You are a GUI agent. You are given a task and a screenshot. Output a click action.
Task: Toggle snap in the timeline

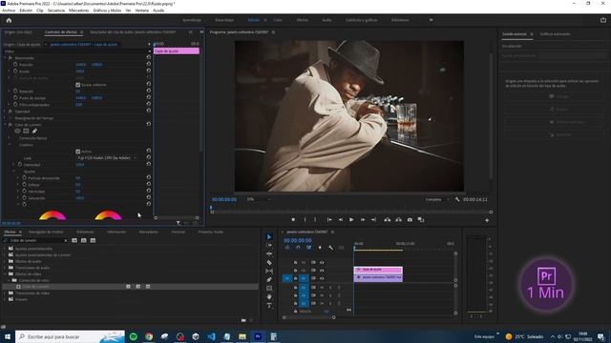[x=298, y=248]
